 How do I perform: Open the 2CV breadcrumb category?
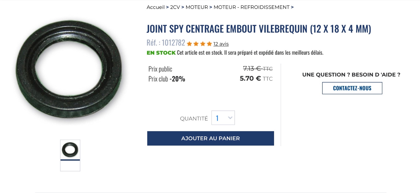click(175, 7)
